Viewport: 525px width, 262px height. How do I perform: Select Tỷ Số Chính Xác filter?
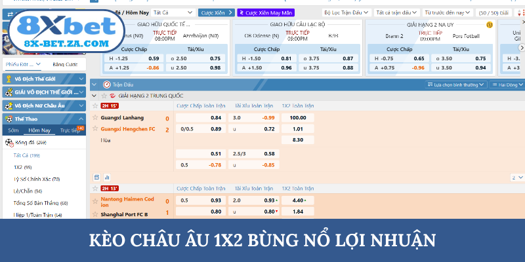tap(37, 179)
